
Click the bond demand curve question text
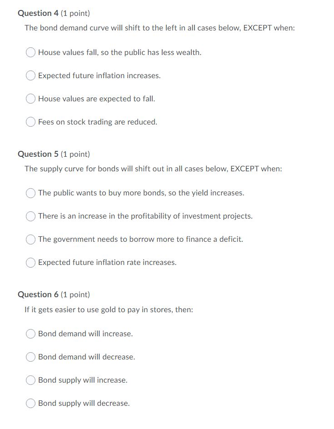160,28
